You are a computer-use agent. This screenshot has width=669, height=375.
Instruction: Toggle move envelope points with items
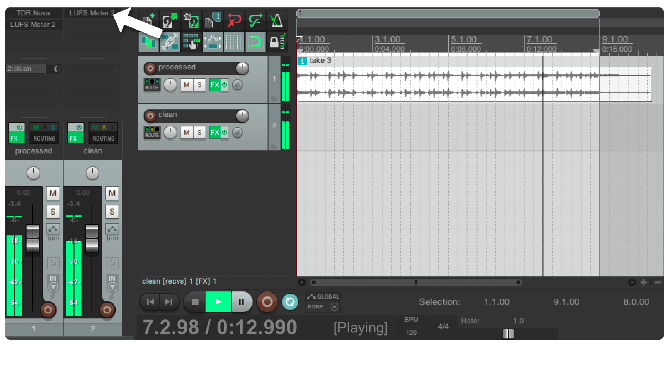click(213, 42)
